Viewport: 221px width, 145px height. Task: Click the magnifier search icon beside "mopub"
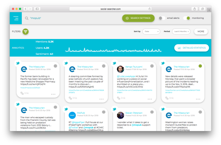(27, 18)
